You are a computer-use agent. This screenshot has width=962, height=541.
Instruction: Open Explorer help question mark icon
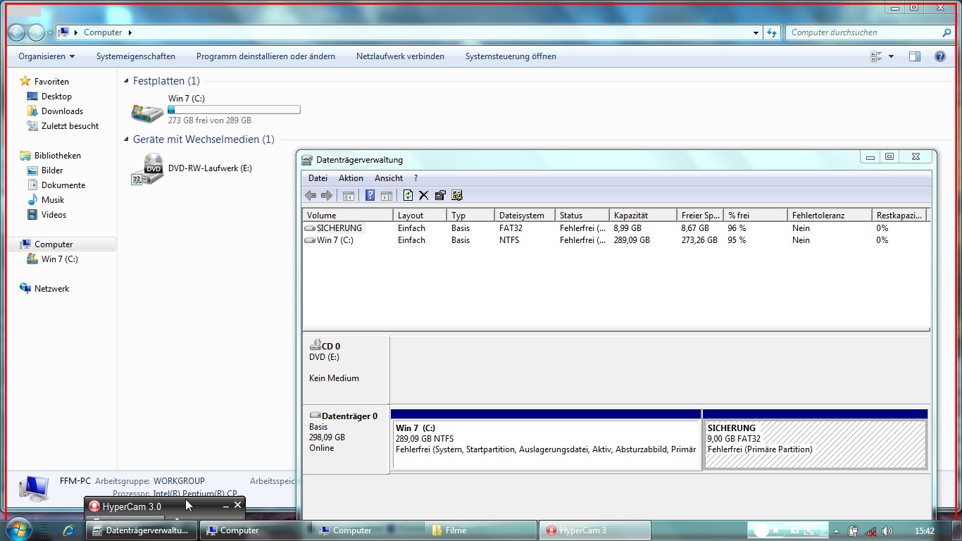[x=939, y=56]
